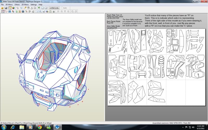Click the dark blue image tool icon

(x=23, y=11)
